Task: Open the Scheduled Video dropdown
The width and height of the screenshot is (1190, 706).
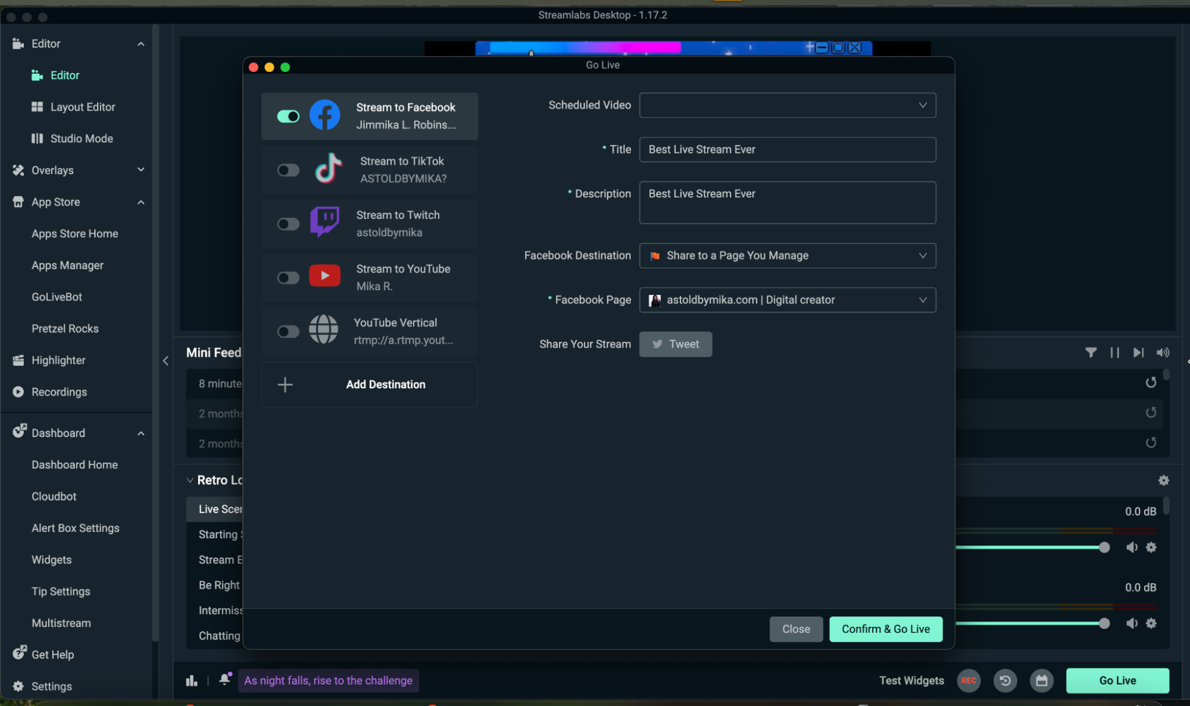Action: tap(787, 105)
